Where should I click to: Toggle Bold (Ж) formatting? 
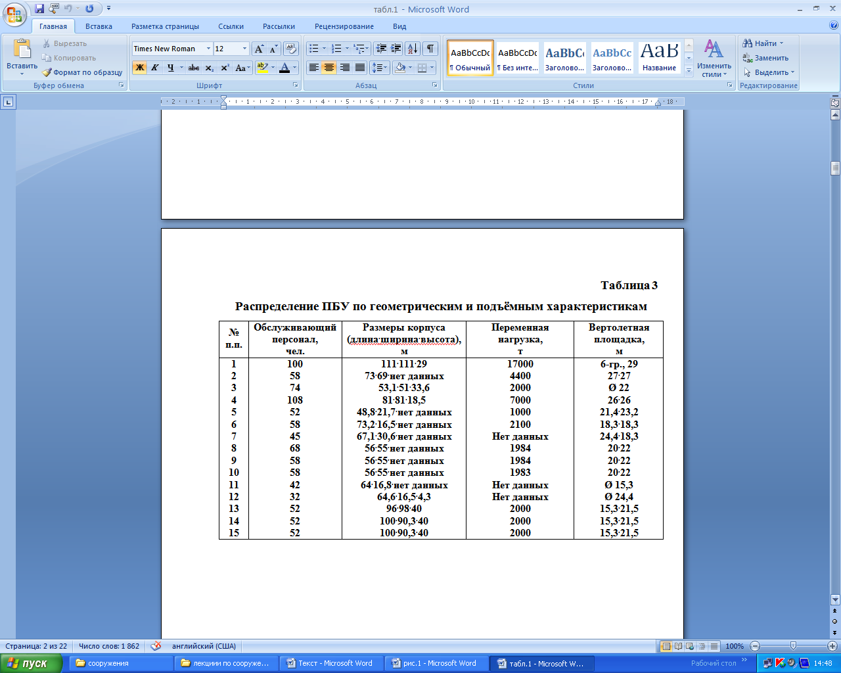(139, 68)
